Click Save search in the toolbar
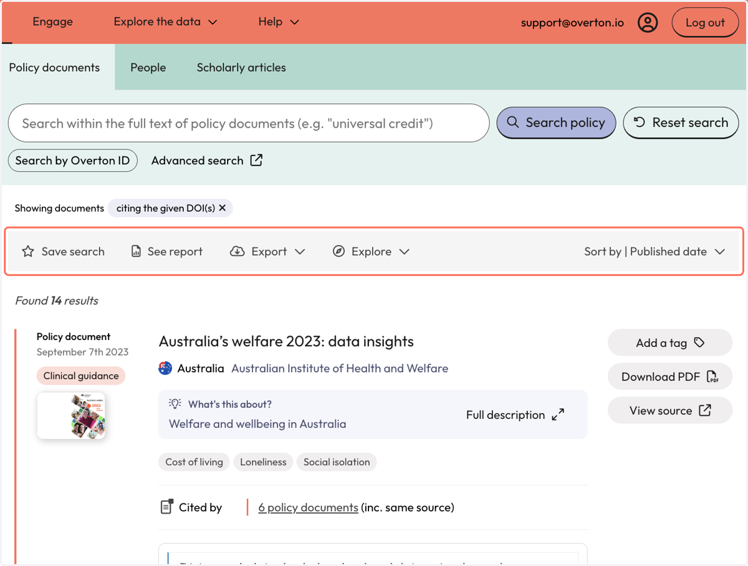 click(x=63, y=252)
